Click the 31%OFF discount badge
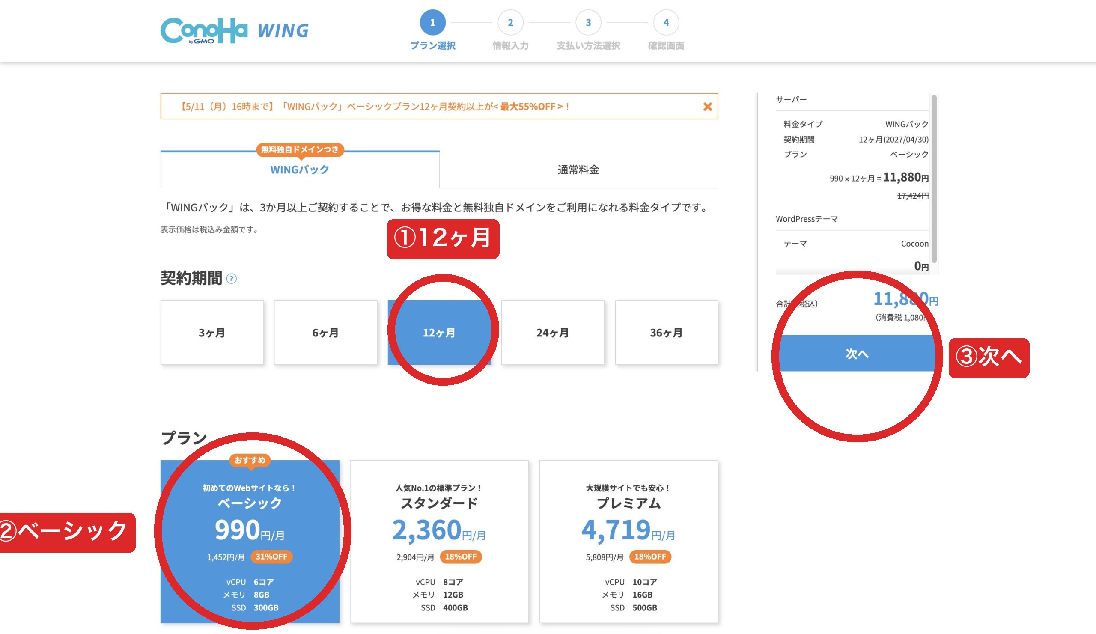The height and width of the screenshot is (634, 1096). pos(271,557)
